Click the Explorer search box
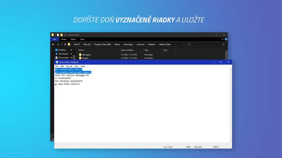 point(209,44)
